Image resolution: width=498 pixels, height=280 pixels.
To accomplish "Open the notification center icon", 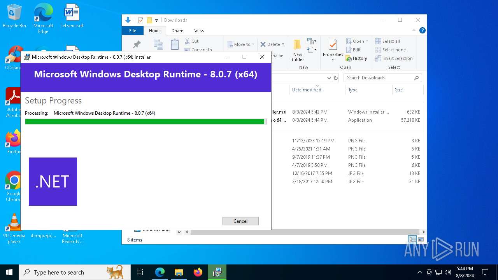I will point(485,272).
